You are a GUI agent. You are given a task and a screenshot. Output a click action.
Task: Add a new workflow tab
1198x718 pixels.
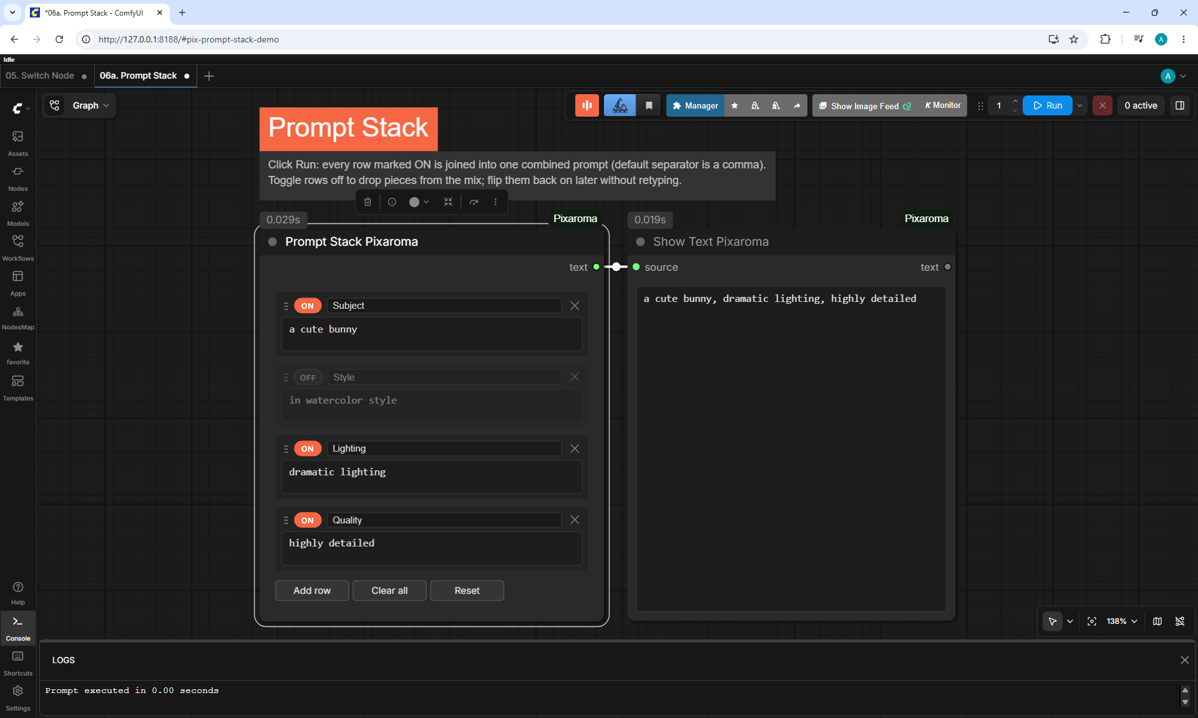(x=209, y=76)
